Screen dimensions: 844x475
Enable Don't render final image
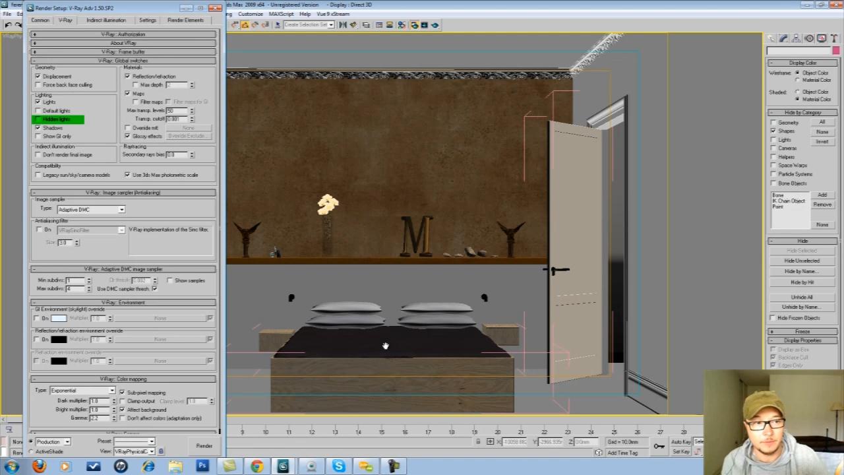click(38, 154)
